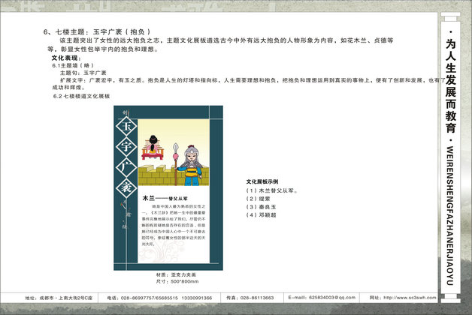Click the diamond with character "袤" on the poster
The height and width of the screenshot is (315, 472).
126,187
